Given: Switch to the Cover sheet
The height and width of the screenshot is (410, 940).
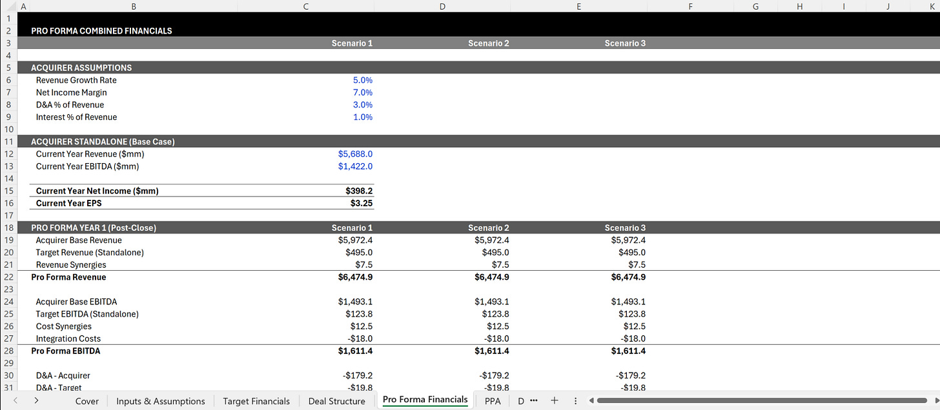Looking at the screenshot, I should pyautogui.click(x=87, y=400).
